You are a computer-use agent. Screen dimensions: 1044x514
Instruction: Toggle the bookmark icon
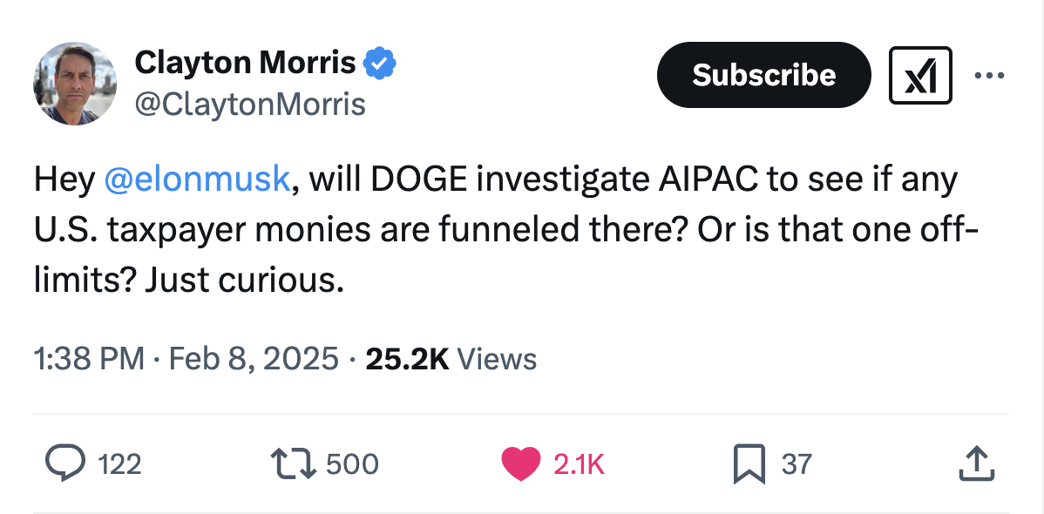click(749, 464)
